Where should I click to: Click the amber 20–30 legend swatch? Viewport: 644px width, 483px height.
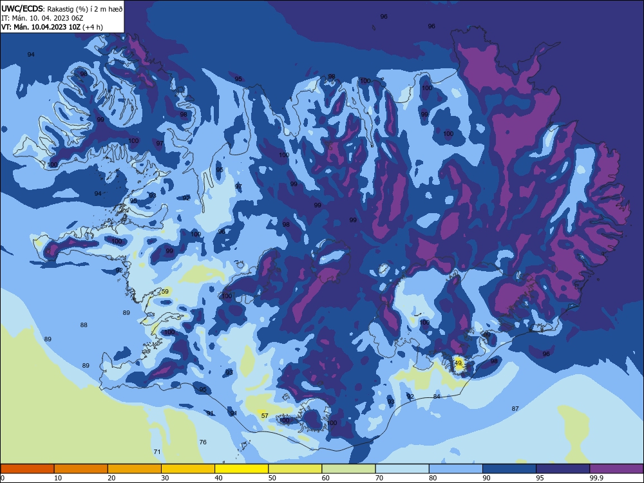[135, 469]
